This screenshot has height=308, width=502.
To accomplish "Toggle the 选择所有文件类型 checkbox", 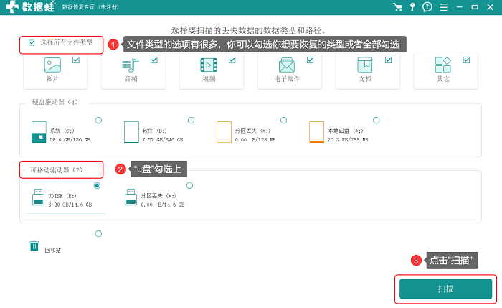I will click(32, 42).
